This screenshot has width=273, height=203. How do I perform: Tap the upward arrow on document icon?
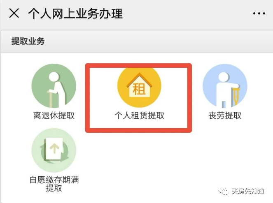[54, 148]
